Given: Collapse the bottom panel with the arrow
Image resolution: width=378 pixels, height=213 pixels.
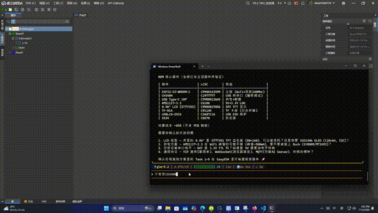Looking at the screenshot, I should [2, 201].
